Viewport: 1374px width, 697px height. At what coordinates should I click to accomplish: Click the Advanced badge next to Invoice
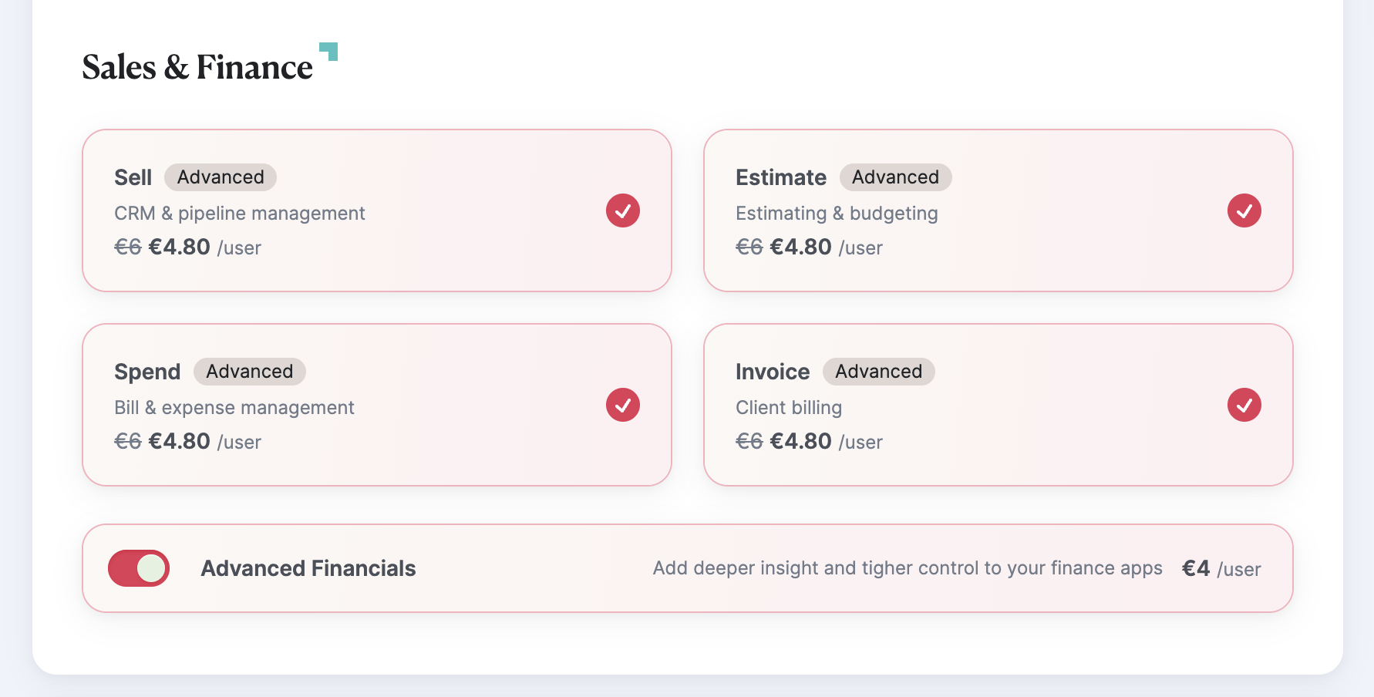point(878,372)
